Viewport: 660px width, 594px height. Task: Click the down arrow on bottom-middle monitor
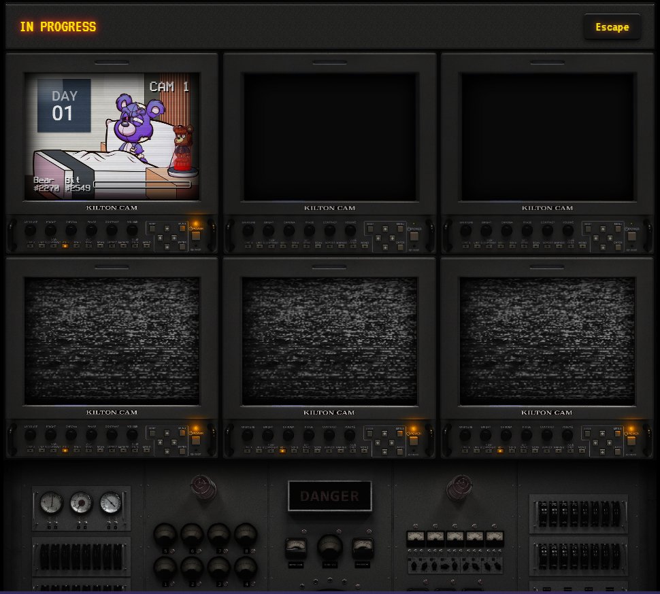click(x=384, y=451)
